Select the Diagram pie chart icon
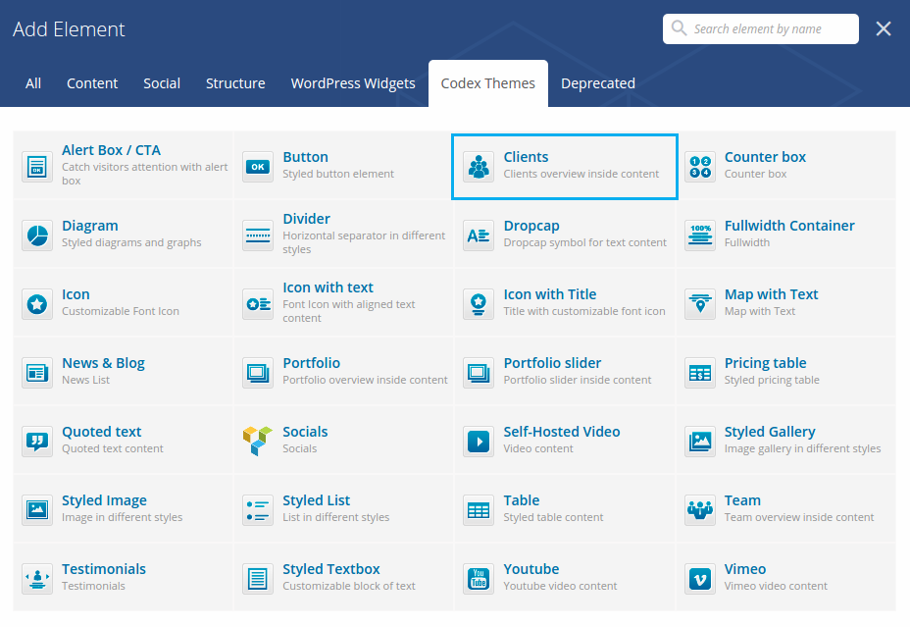This screenshot has height=627, width=910. click(37, 235)
